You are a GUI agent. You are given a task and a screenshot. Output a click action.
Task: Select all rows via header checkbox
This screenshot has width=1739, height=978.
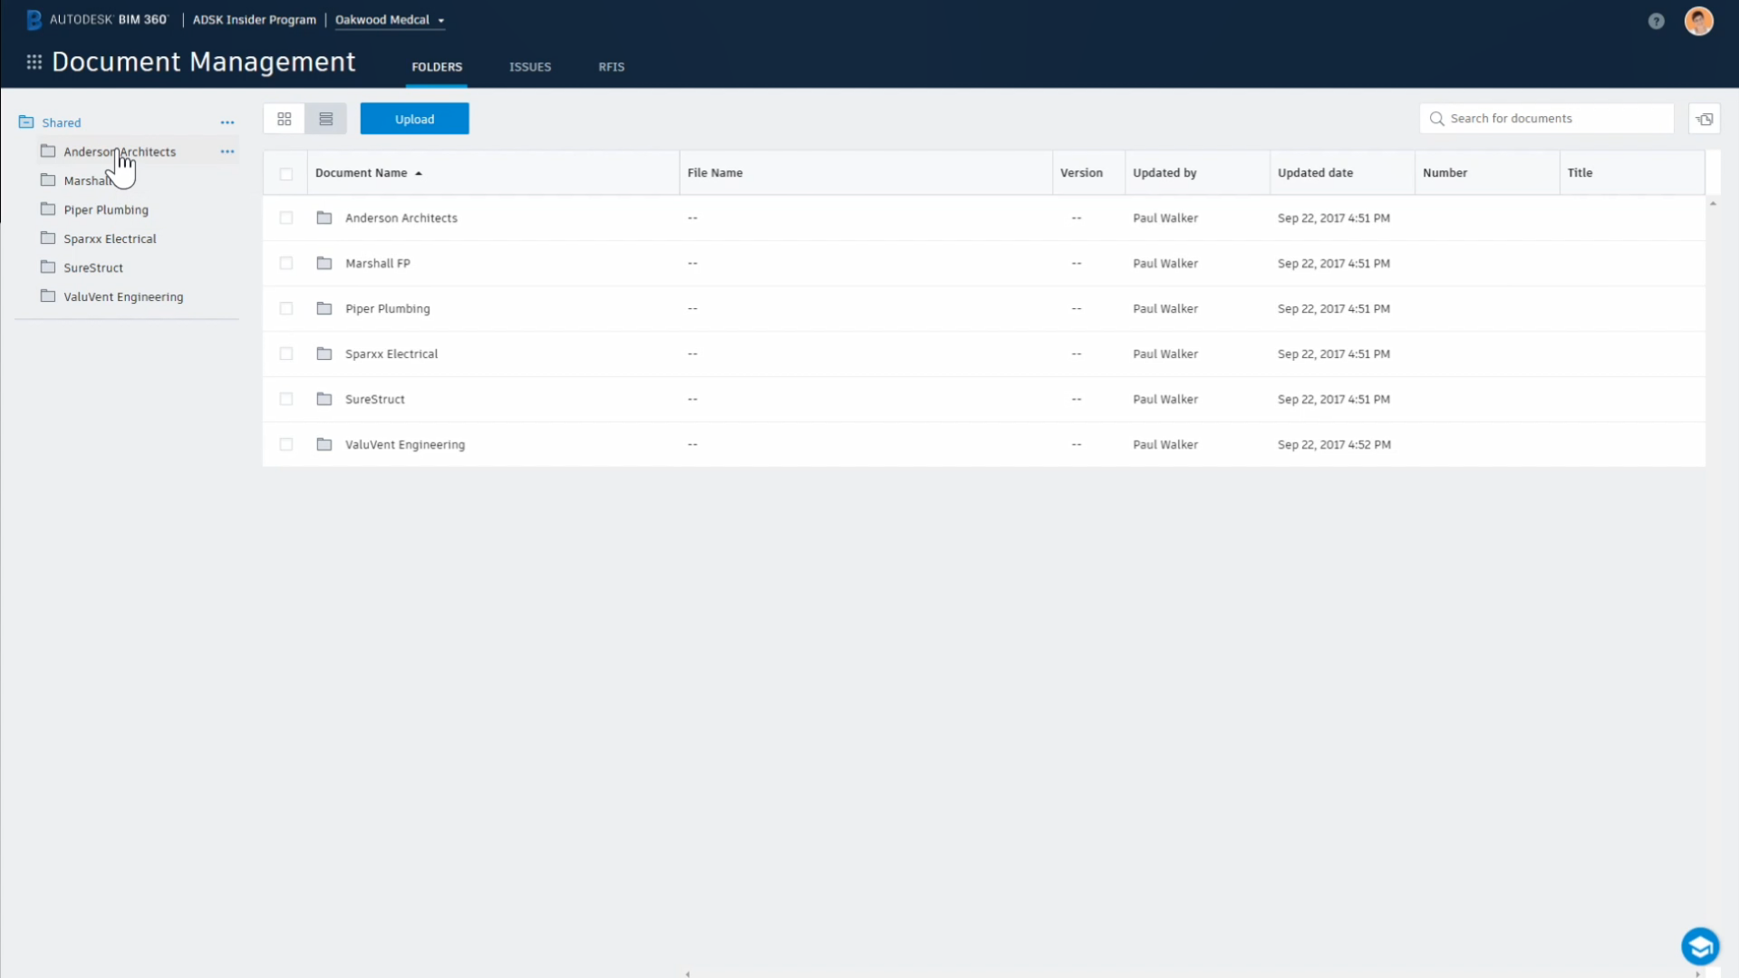(x=286, y=173)
